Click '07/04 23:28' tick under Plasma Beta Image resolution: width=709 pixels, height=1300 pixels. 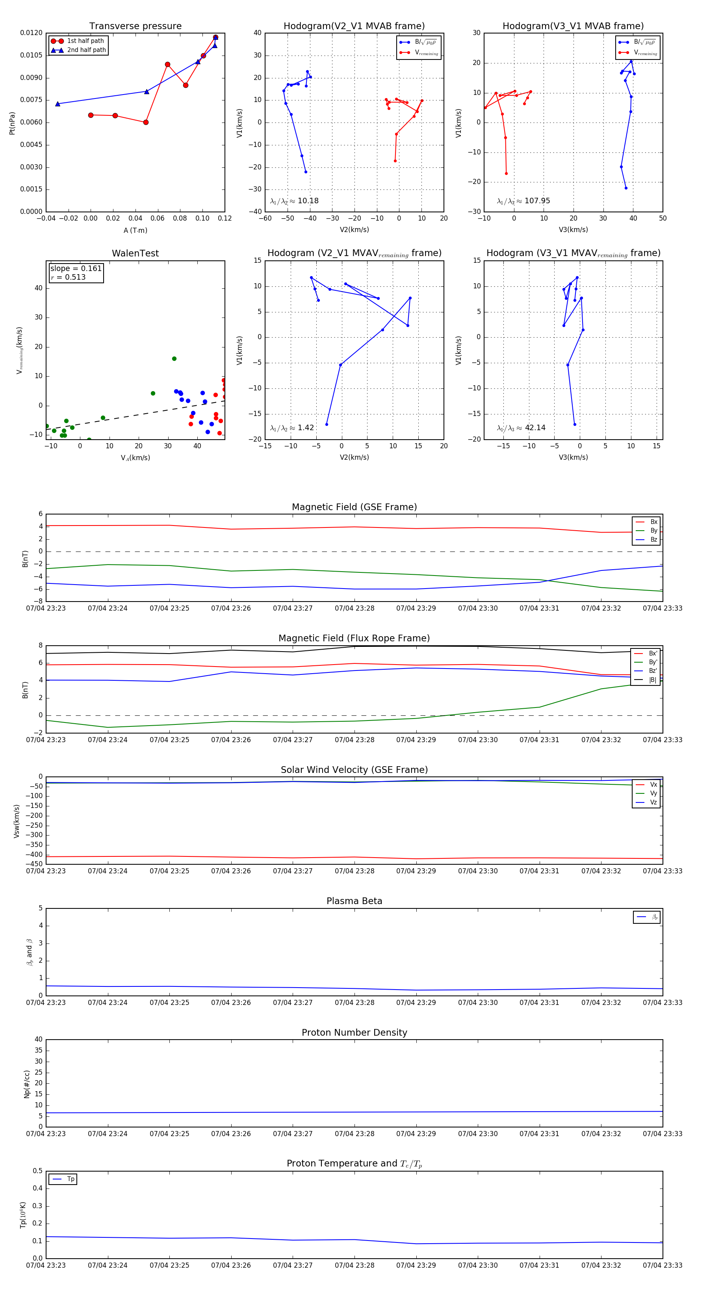pyautogui.click(x=354, y=1003)
